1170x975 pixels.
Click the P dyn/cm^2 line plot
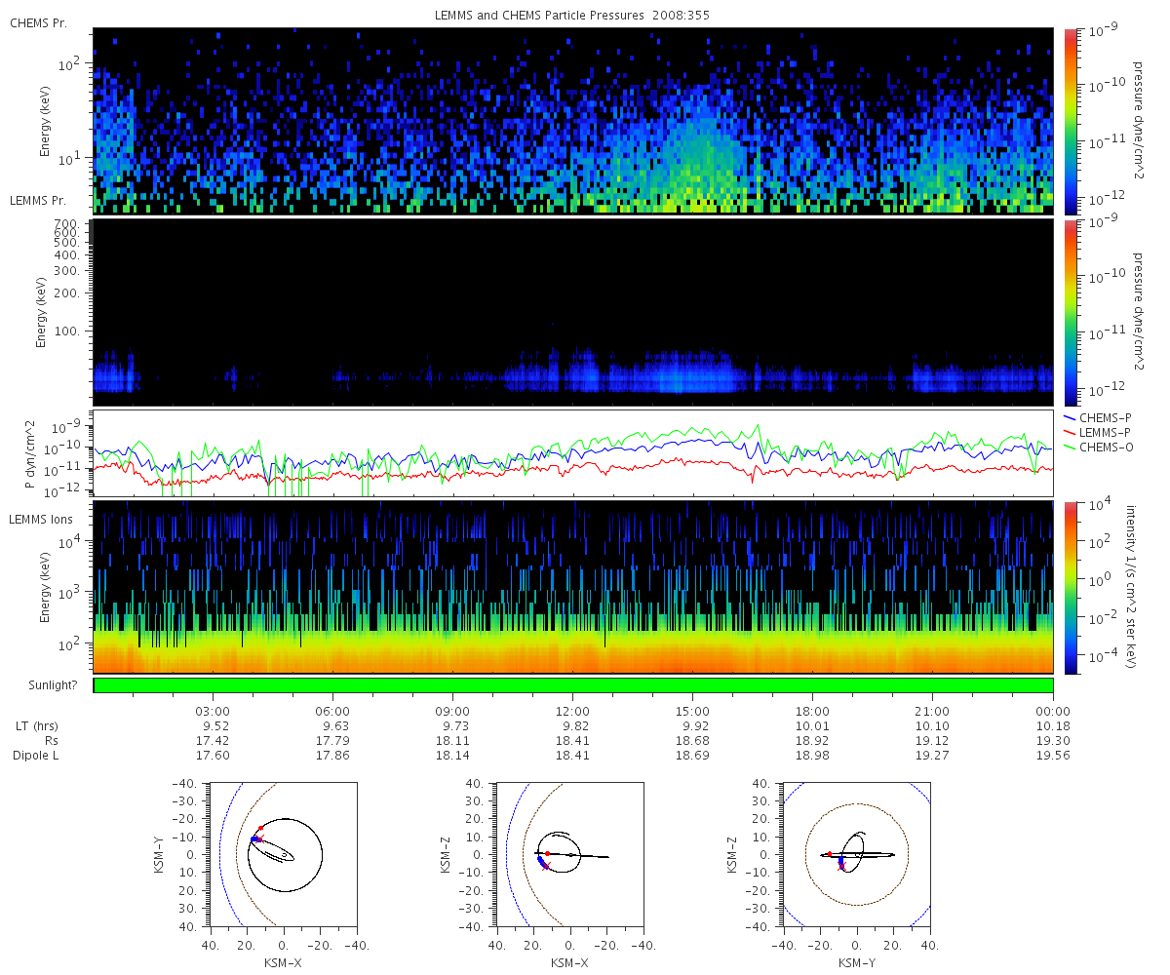tap(573, 453)
